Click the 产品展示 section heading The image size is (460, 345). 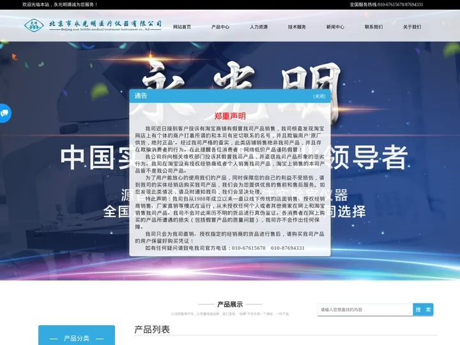(x=230, y=305)
